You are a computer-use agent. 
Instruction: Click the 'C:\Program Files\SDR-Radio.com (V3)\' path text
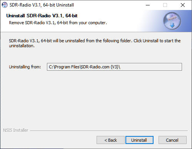click(85, 67)
